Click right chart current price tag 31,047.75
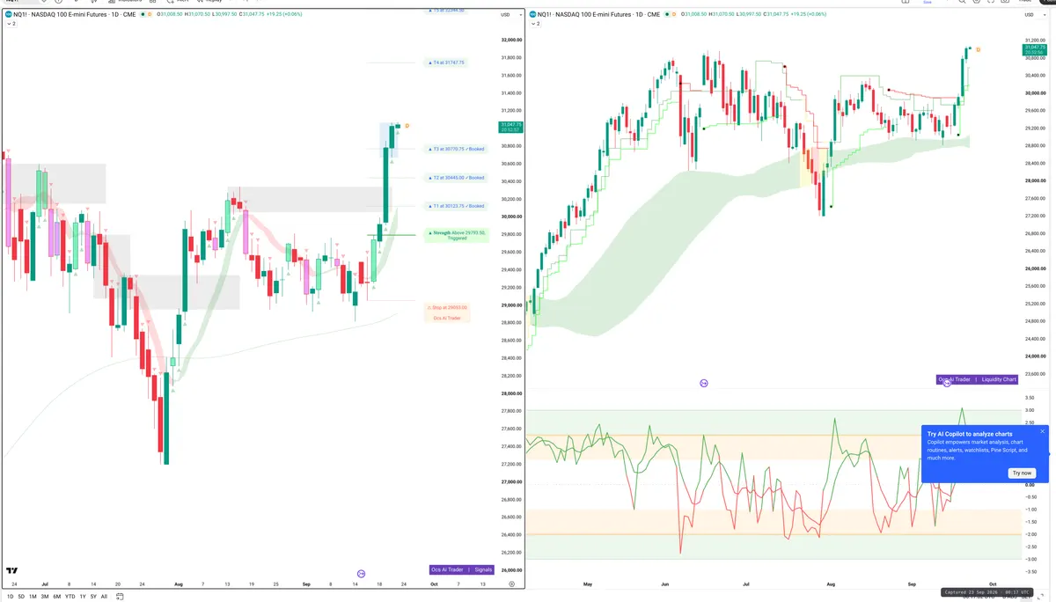 pos(1034,51)
